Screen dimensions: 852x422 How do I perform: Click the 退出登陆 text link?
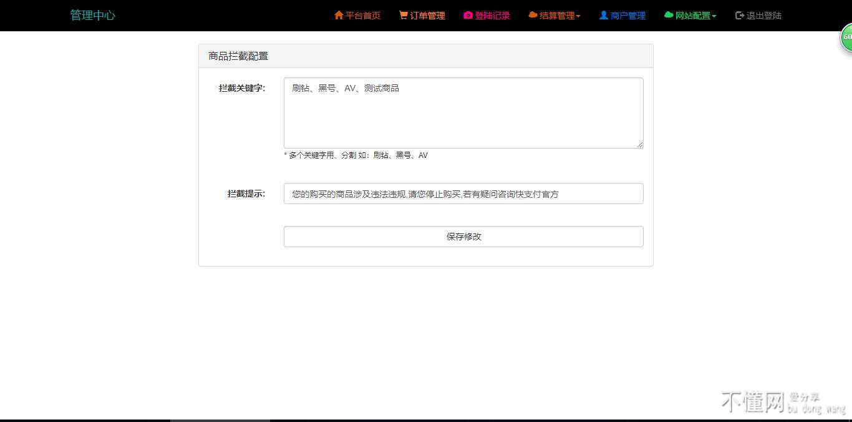pos(764,16)
